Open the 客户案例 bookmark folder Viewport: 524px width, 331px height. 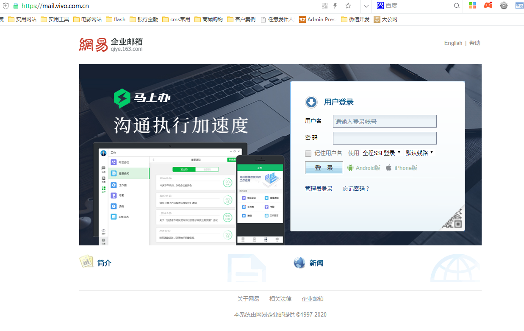[241, 19]
